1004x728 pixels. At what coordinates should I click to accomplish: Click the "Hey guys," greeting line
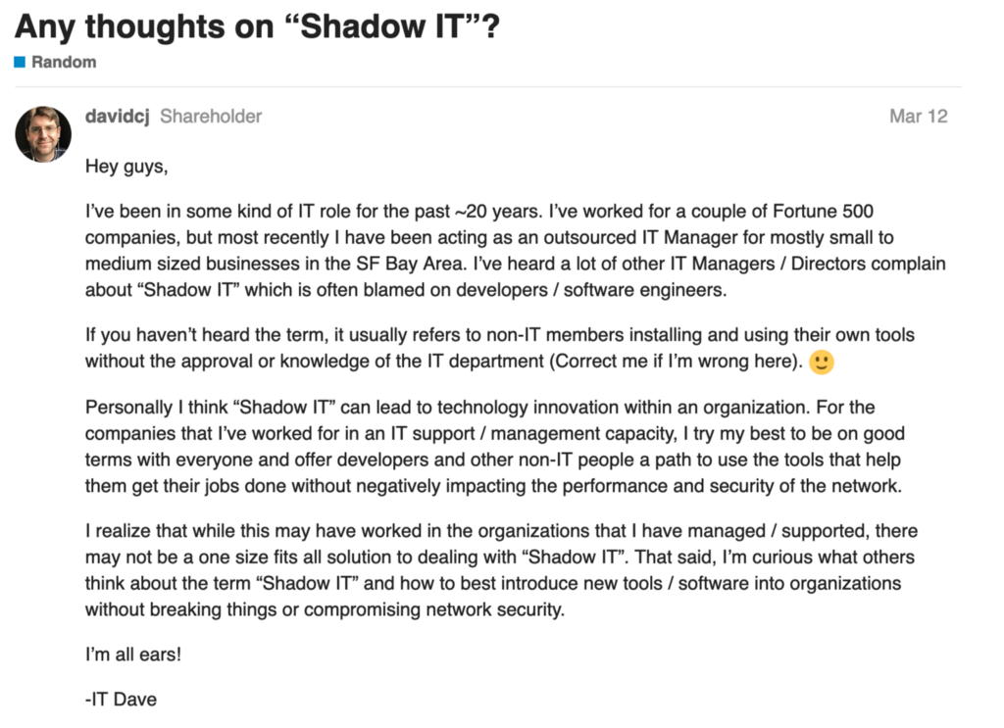tap(126, 167)
